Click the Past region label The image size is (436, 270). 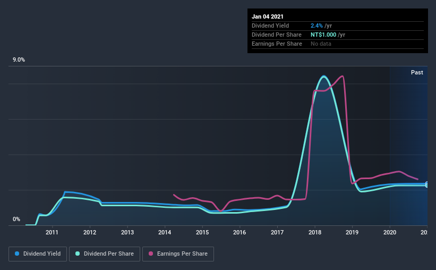click(417, 72)
